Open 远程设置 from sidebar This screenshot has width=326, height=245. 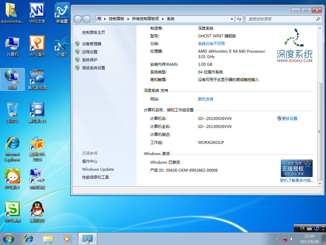90,52
